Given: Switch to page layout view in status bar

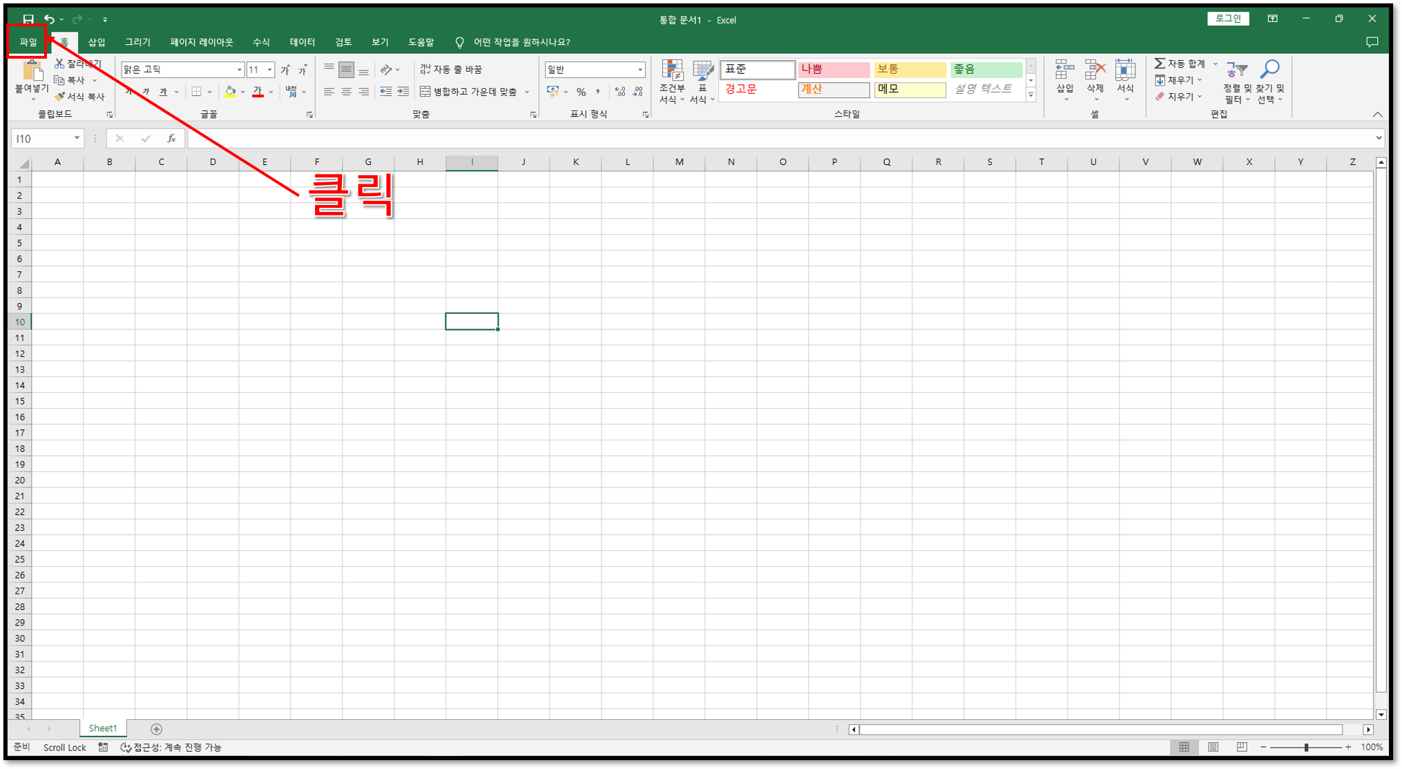Looking at the screenshot, I should point(1213,747).
